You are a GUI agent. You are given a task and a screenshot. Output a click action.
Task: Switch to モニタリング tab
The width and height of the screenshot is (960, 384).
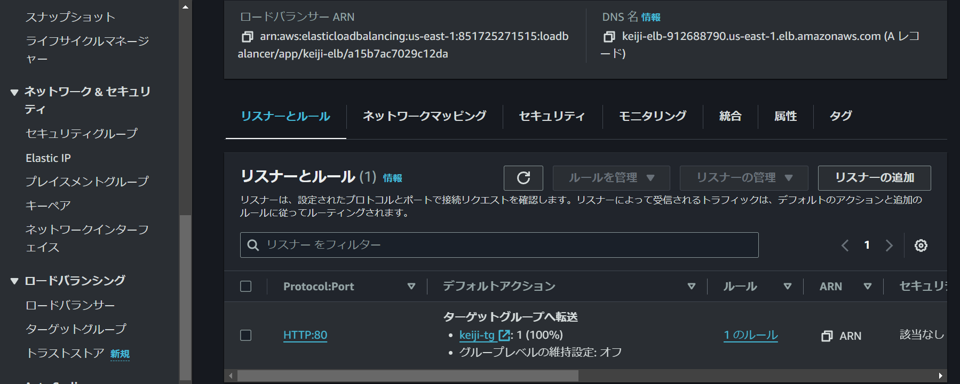point(653,116)
